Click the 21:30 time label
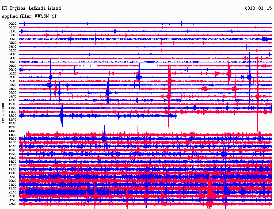This screenshot has height=209, width=274. (13, 189)
